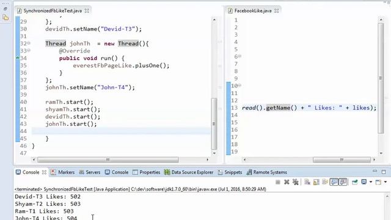Click the Display Selected Console icon
Screen dimensions: 391x220
pyautogui.click(x=364, y=182)
